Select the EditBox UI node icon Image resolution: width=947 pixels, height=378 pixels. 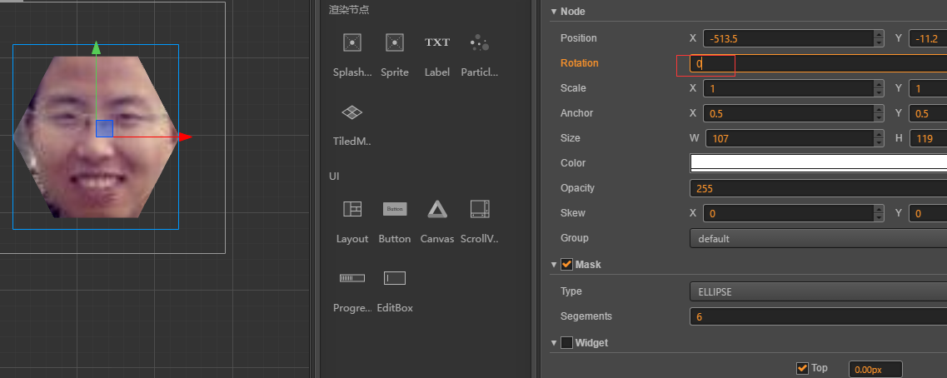[395, 278]
